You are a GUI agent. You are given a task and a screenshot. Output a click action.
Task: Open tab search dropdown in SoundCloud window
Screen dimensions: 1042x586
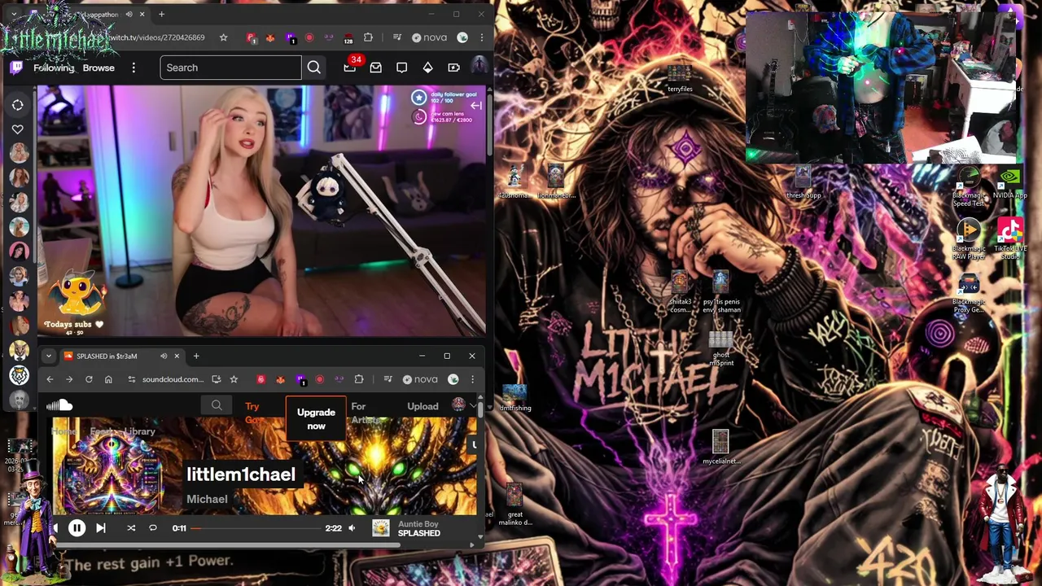click(48, 356)
